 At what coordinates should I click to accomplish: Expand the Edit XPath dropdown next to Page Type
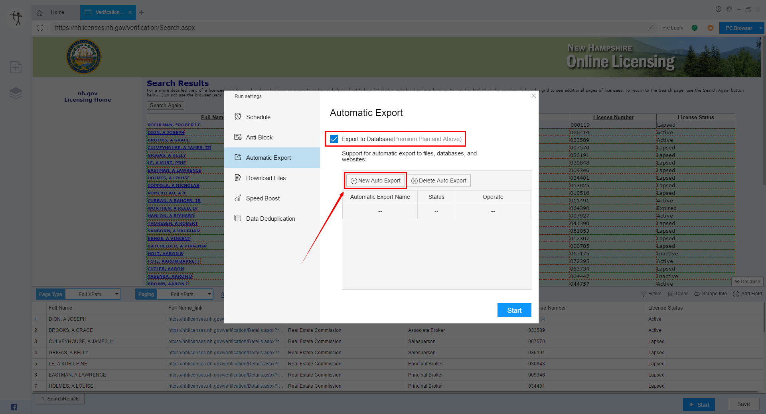[117, 294]
